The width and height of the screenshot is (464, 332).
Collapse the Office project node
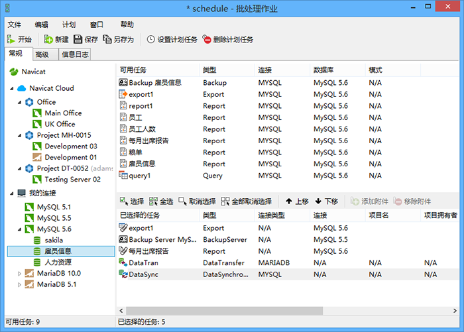point(19,102)
